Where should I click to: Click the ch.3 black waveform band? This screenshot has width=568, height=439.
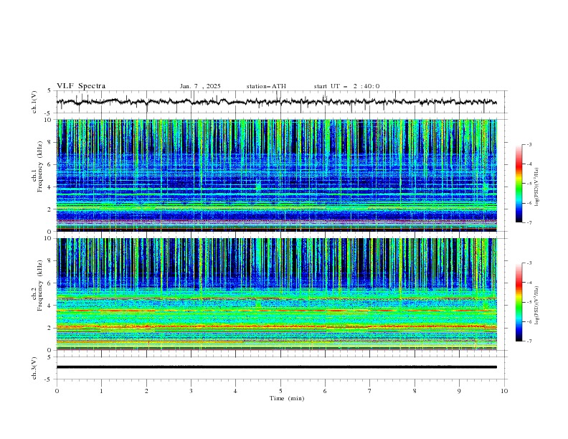(277, 367)
